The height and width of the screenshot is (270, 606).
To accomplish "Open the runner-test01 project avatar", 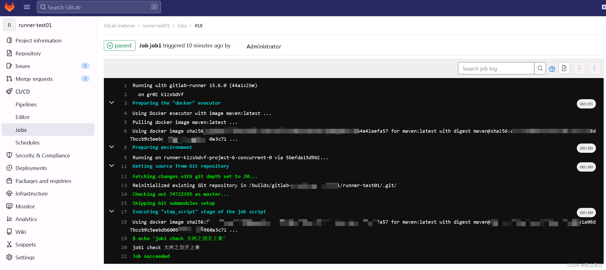I will [x=9, y=25].
